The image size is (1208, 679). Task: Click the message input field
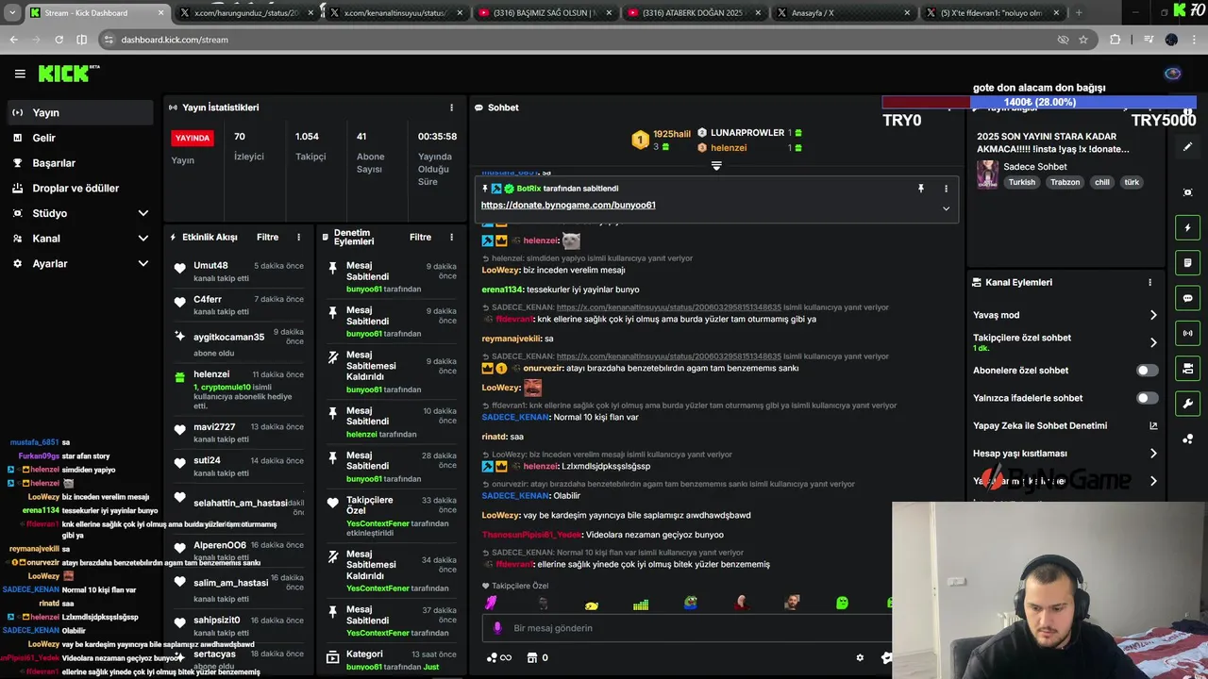(x=689, y=628)
